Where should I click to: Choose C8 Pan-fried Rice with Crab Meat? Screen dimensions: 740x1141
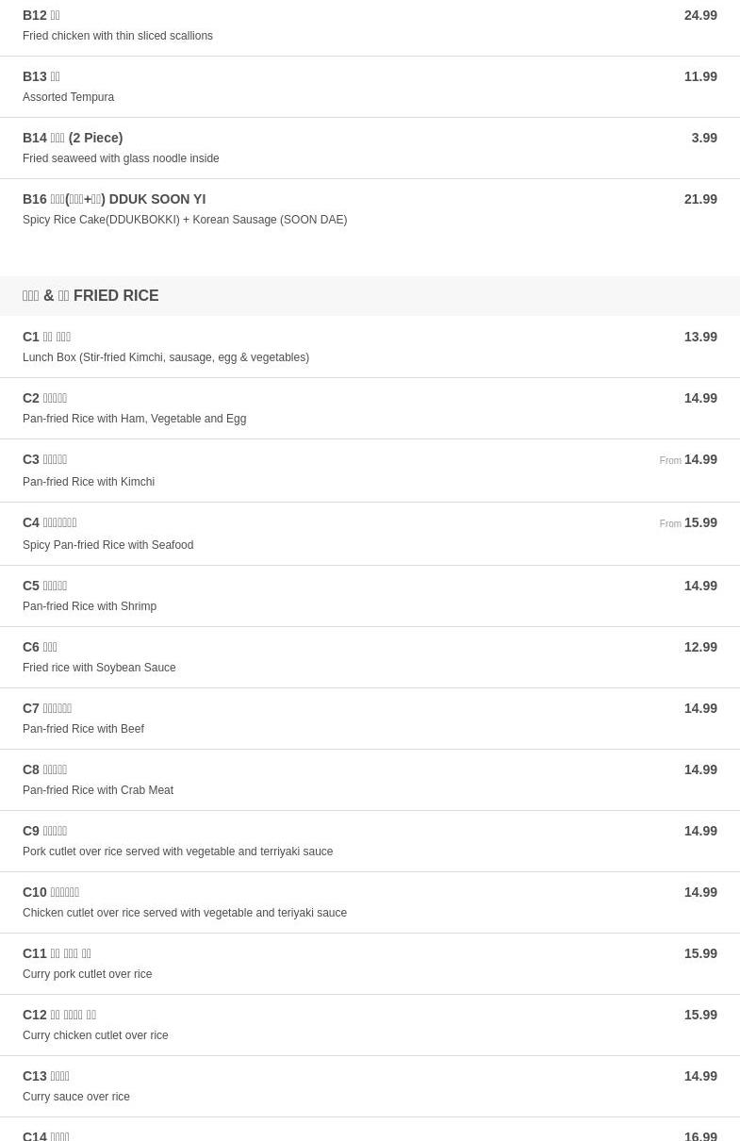pos(370,780)
